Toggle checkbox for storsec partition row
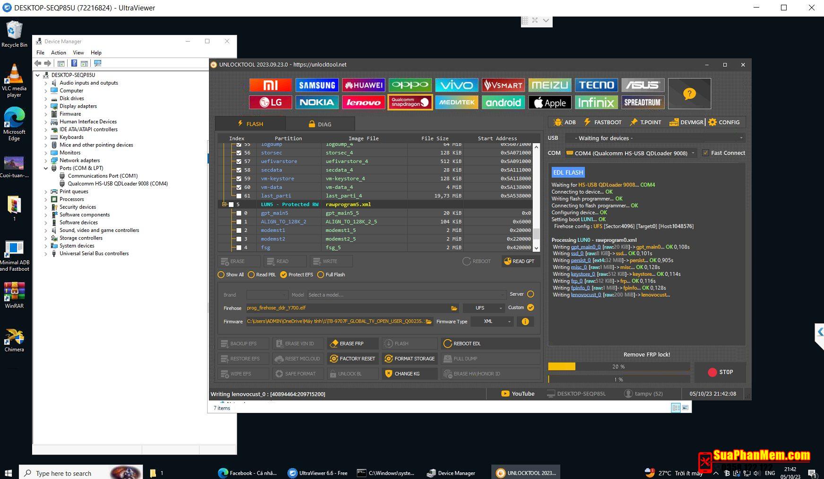The width and height of the screenshot is (824, 479). tap(239, 153)
